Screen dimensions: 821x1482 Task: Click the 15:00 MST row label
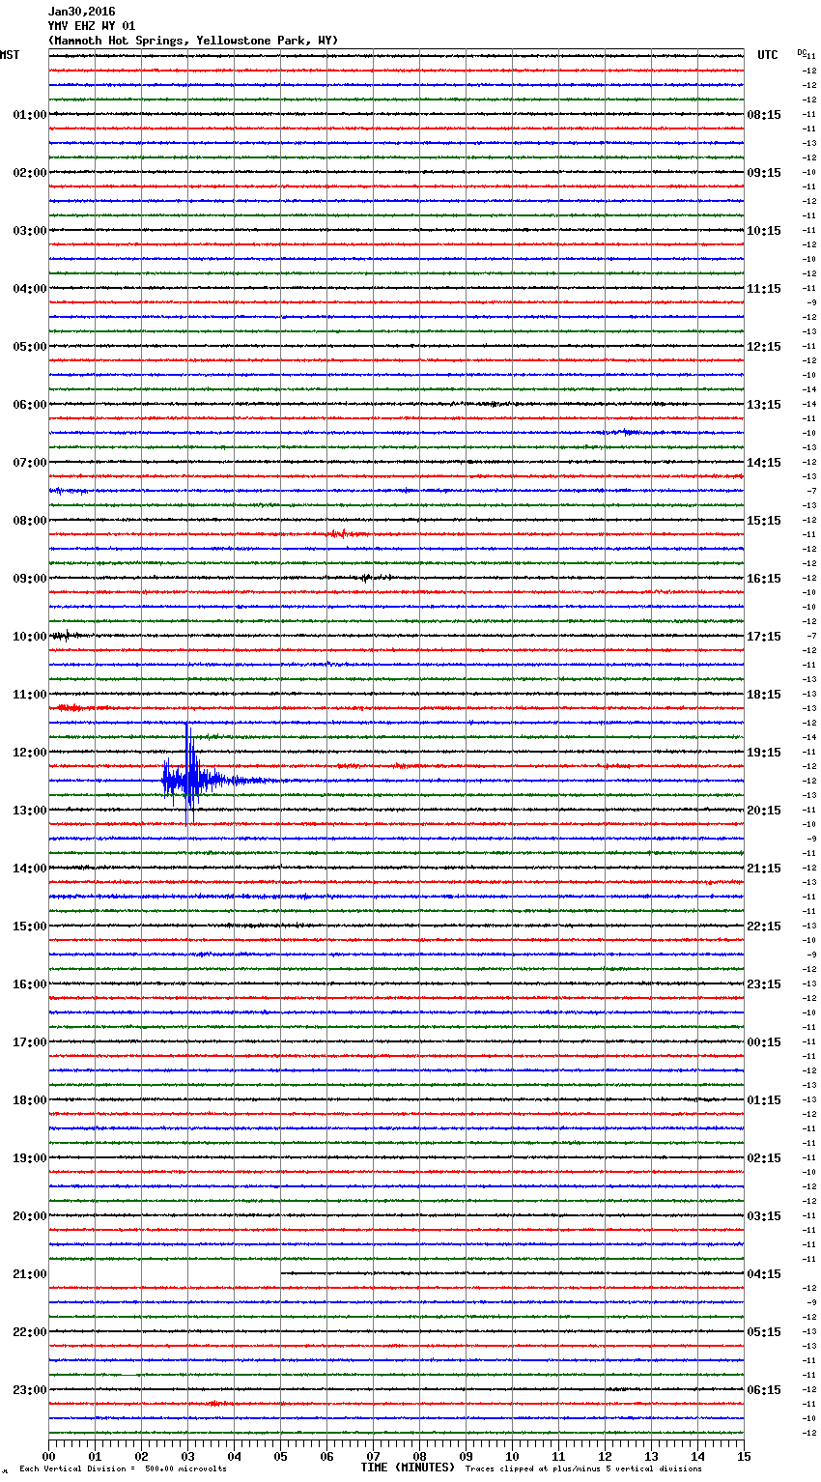coord(30,926)
